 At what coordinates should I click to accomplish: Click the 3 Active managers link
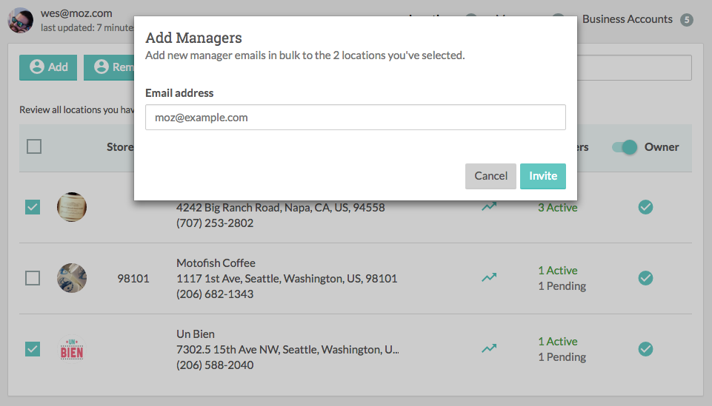(x=557, y=208)
